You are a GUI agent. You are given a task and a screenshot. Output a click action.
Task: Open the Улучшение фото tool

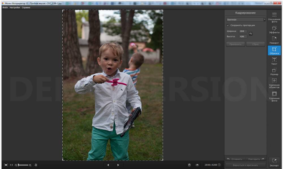pyautogui.click(x=274, y=17)
